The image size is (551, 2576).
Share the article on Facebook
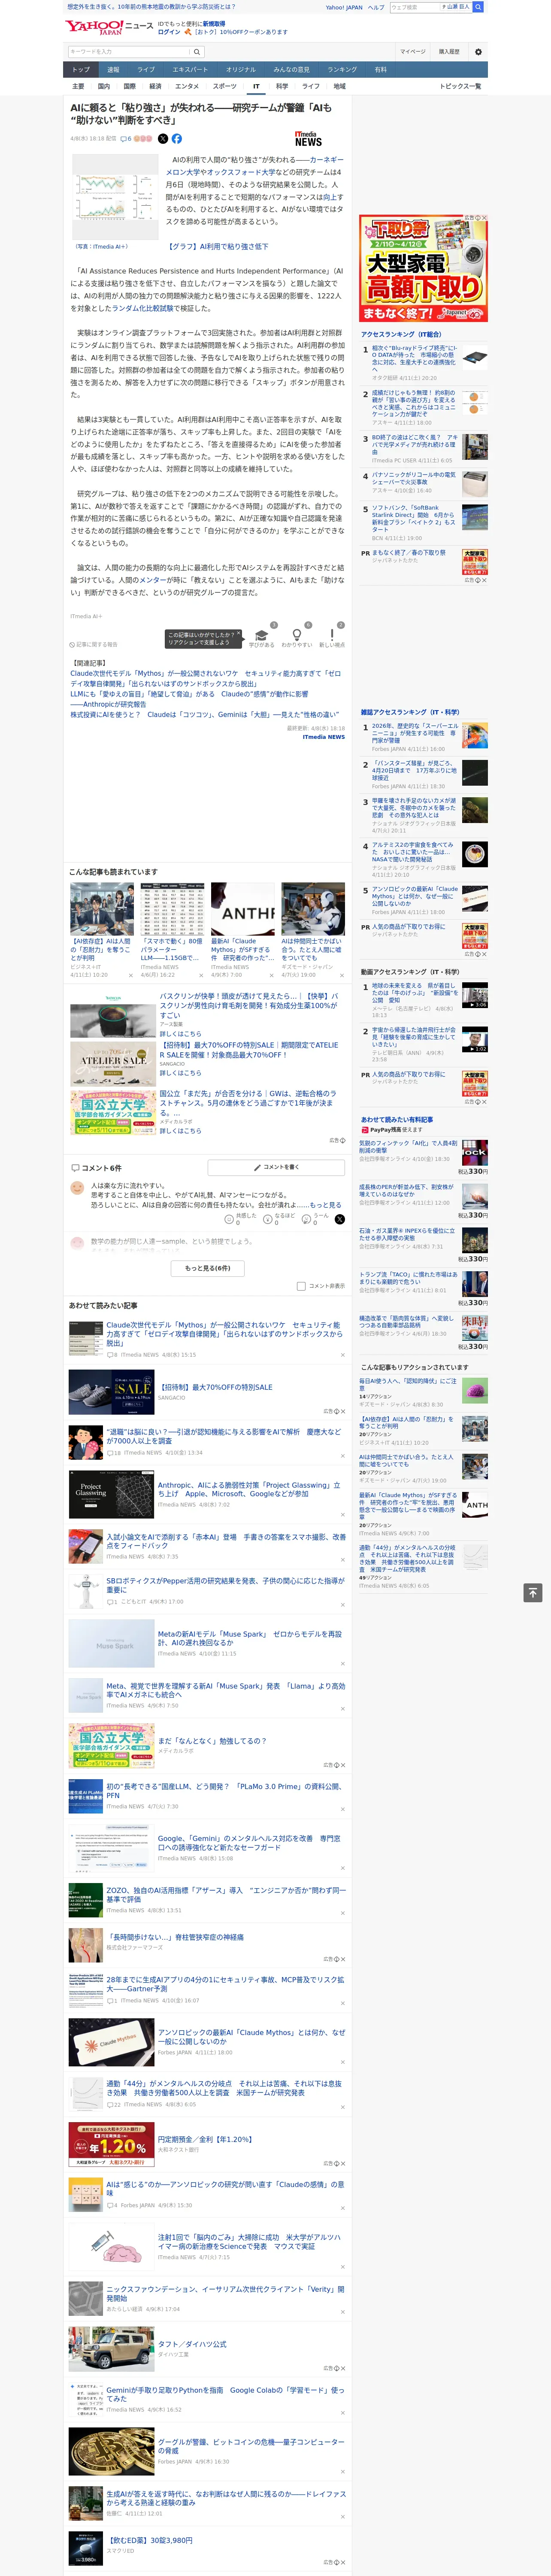177,139
